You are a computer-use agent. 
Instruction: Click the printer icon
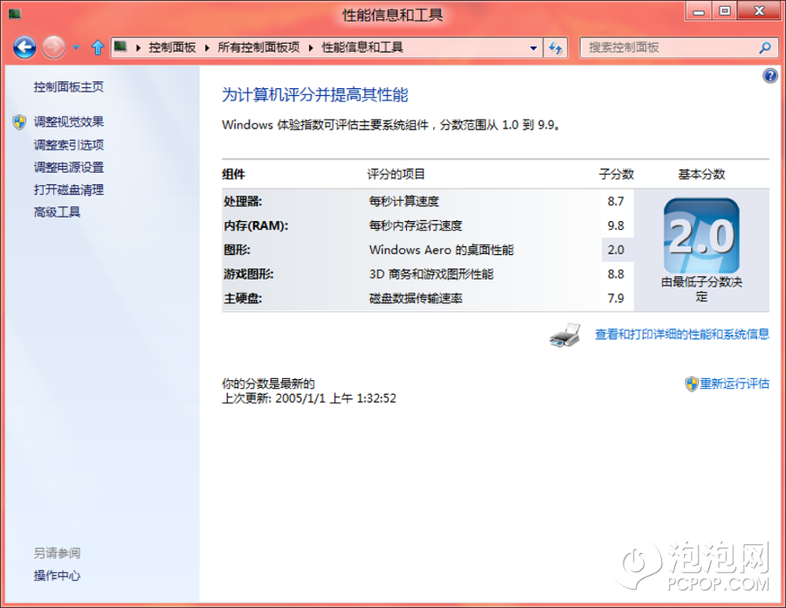pyautogui.click(x=565, y=335)
